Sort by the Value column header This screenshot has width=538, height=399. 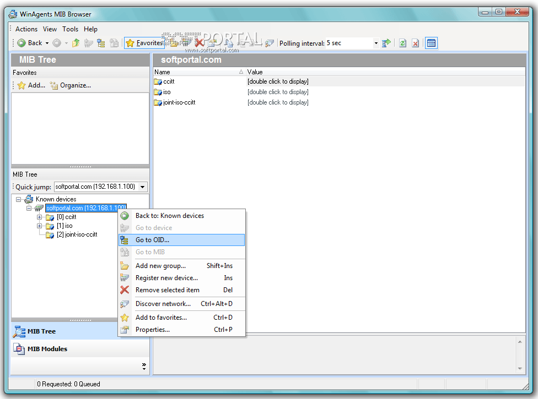(x=386, y=72)
